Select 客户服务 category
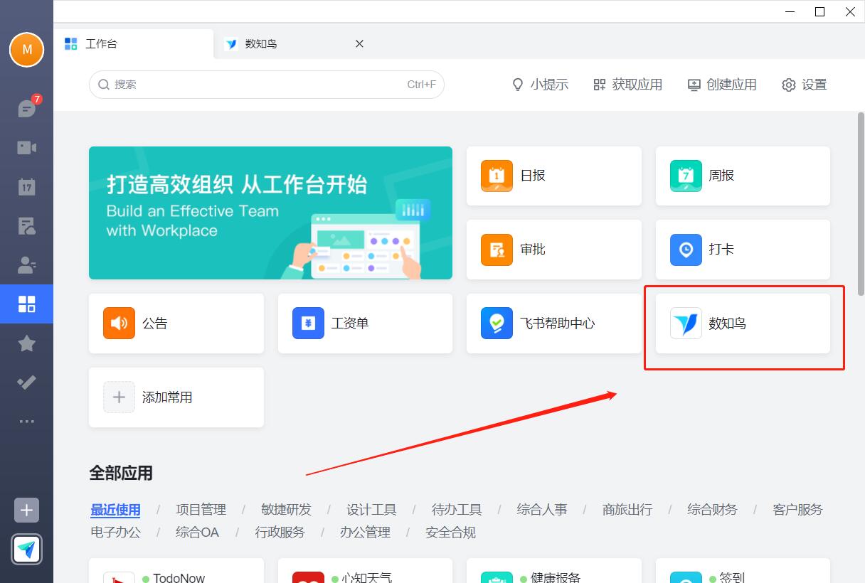This screenshot has height=583, width=865. (798, 510)
